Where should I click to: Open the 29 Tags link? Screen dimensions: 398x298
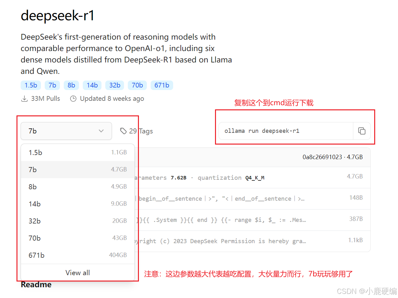click(136, 131)
